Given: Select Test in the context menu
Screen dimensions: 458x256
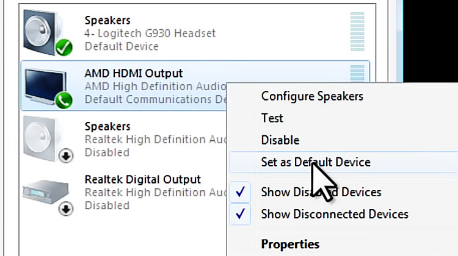Looking at the screenshot, I should [272, 118].
